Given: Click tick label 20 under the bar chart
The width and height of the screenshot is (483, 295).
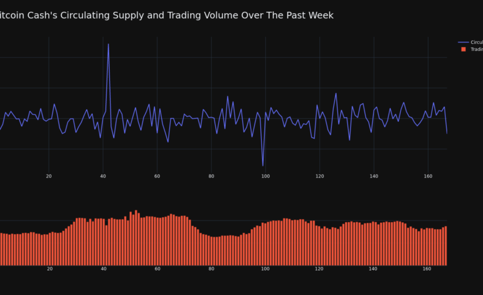Looking at the screenshot, I should (x=50, y=269).
